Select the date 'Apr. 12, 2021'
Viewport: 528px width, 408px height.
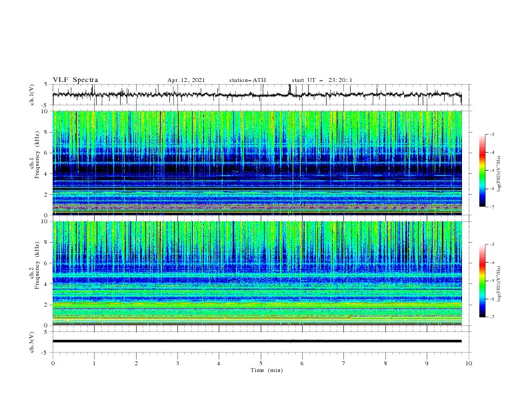click(x=186, y=80)
